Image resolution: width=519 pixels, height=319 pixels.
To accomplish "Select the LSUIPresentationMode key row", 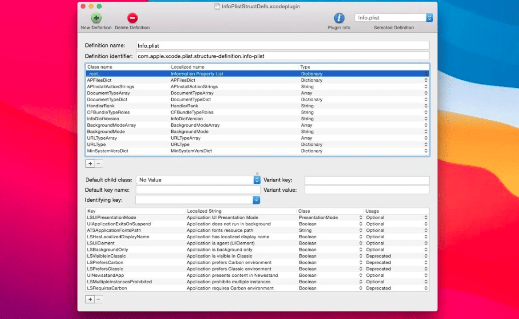I will 257,218.
